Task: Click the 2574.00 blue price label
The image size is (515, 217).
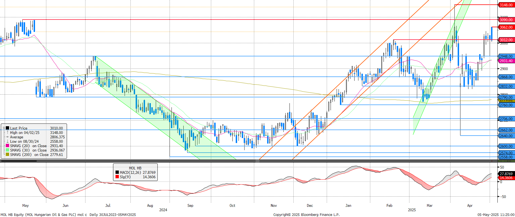Action: click(506, 153)
